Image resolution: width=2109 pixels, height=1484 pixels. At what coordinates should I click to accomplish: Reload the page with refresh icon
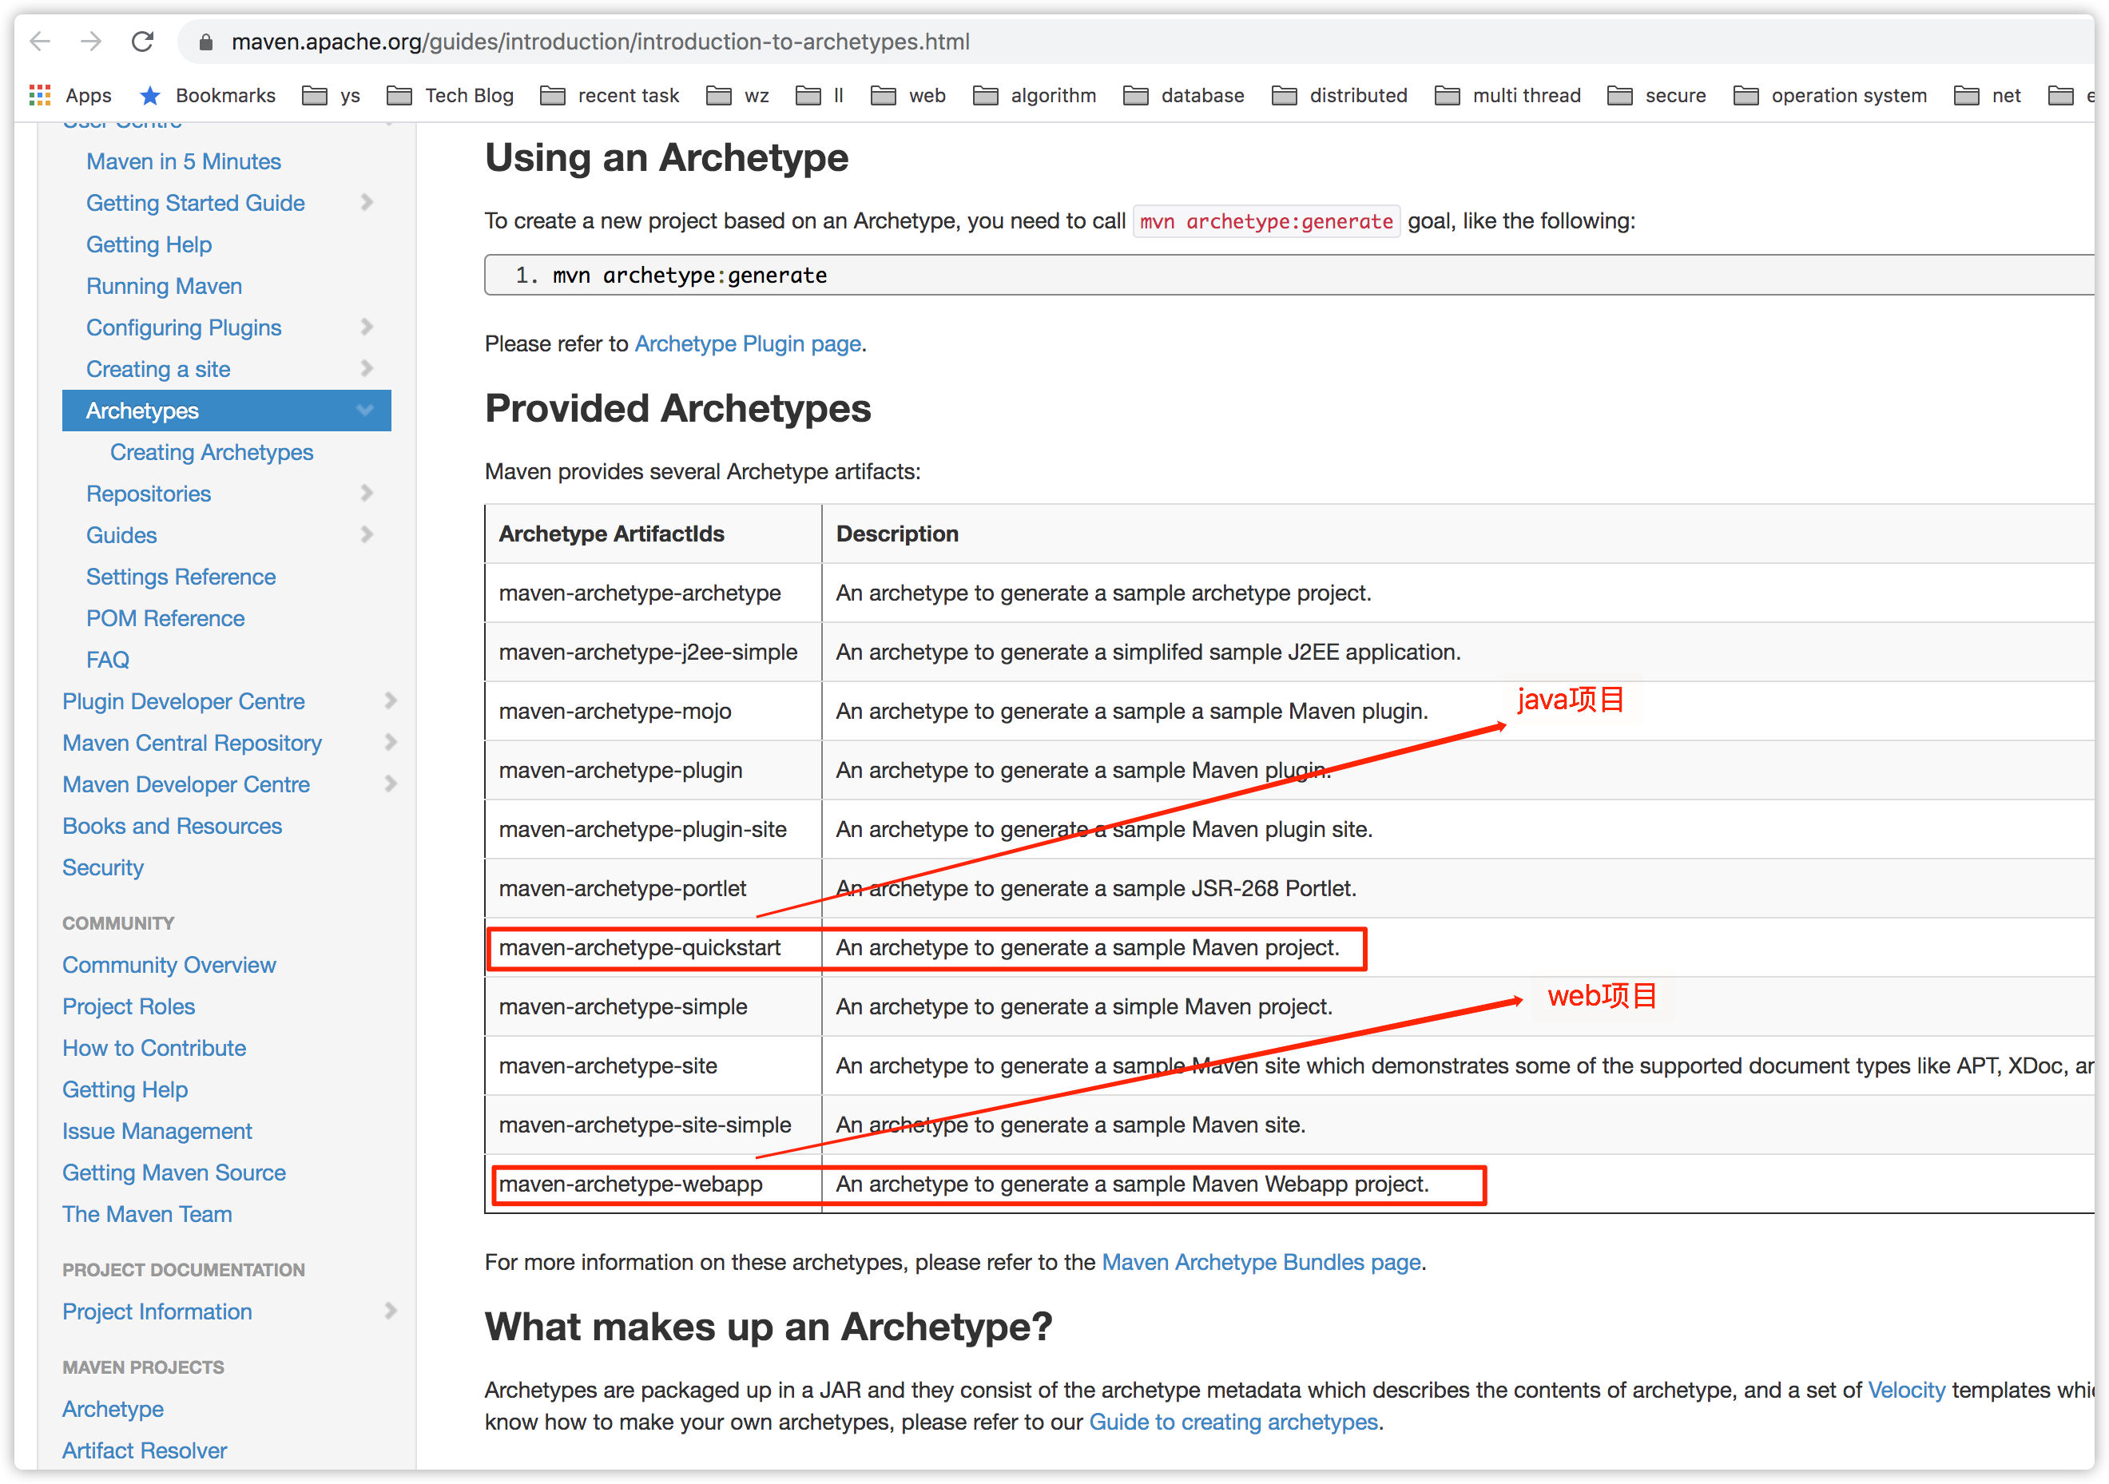coord(142,42)
